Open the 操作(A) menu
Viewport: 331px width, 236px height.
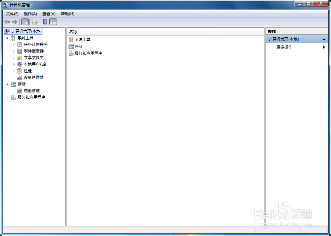pyautogui.click(x=30, y=14)
